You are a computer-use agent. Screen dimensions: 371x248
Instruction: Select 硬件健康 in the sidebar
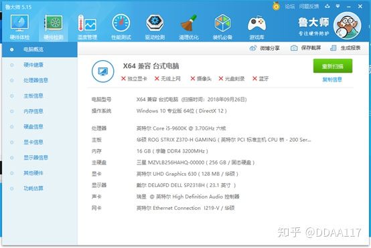[x=40, y=65]
